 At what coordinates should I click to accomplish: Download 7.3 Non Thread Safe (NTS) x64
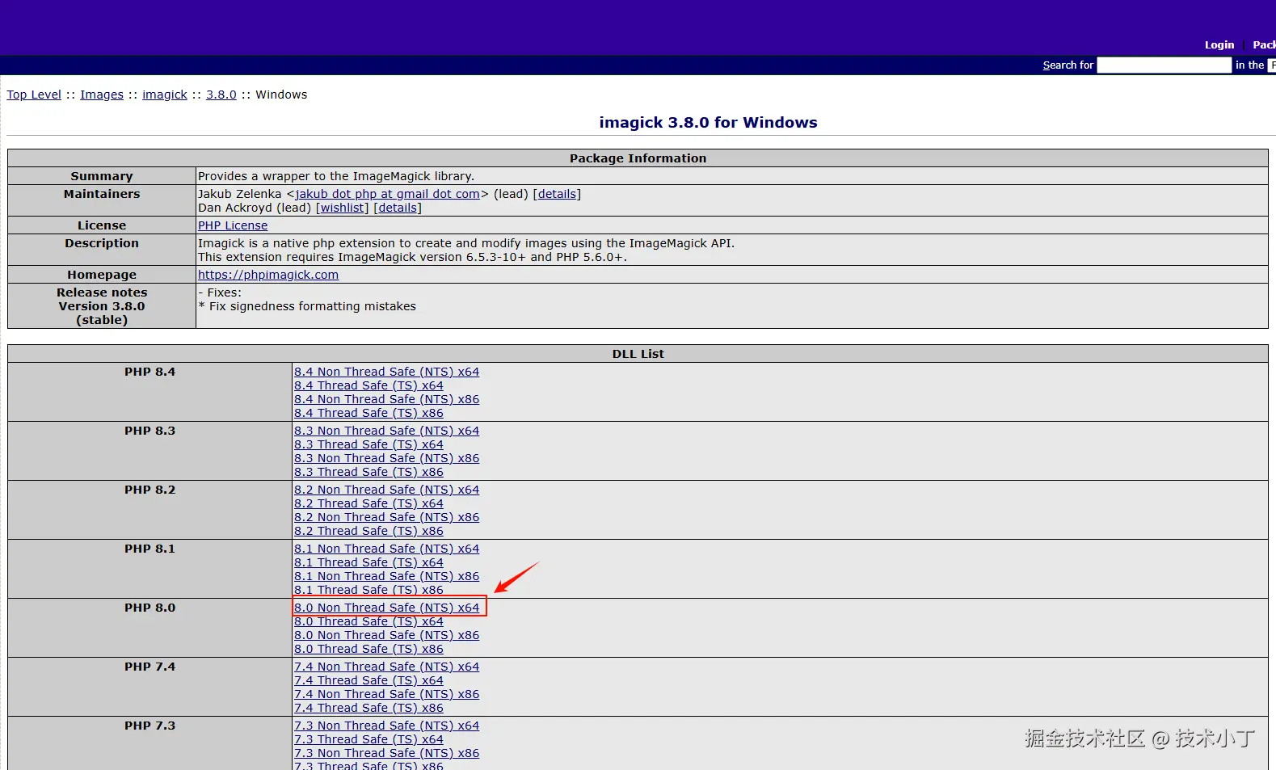tap(386, 726)
